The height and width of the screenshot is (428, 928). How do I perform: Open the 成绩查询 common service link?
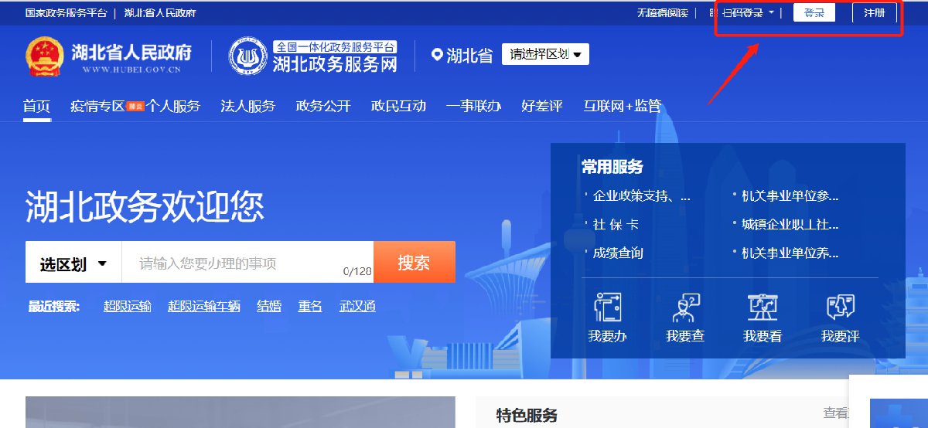617,253
